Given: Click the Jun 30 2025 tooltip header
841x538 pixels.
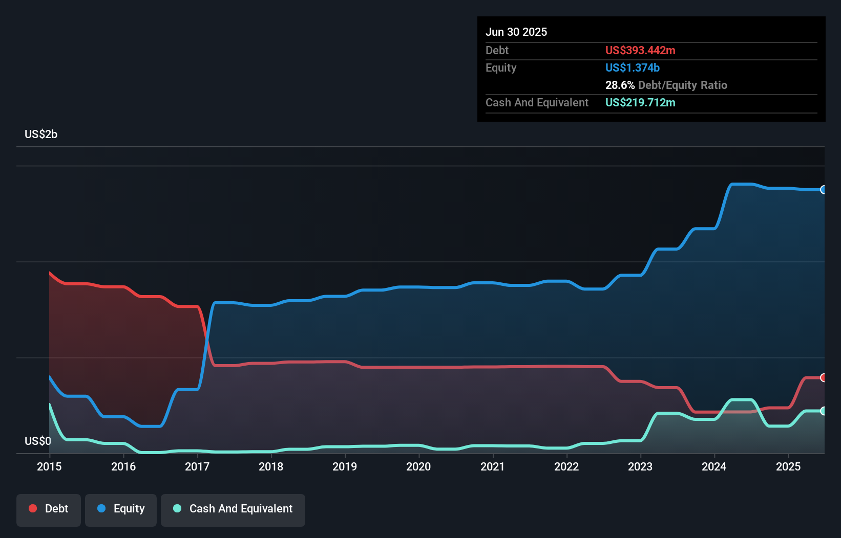Looking at the screenshot, I should (x=517, y=32).
